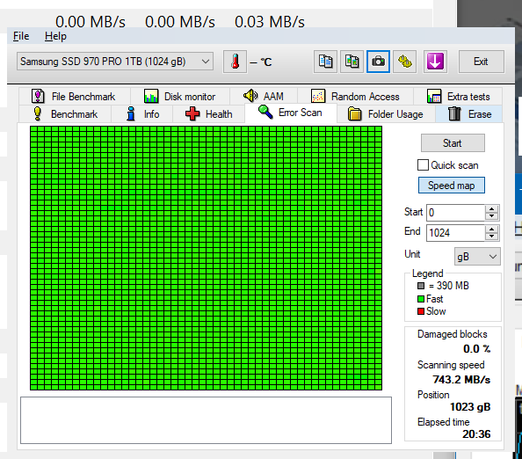Open the File Benchmark tab
This screenshot has width=522, height=459.
coord(75,97)
